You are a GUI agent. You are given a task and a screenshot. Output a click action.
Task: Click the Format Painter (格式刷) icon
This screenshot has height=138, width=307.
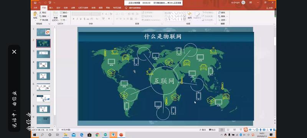[x=41, y=20]
